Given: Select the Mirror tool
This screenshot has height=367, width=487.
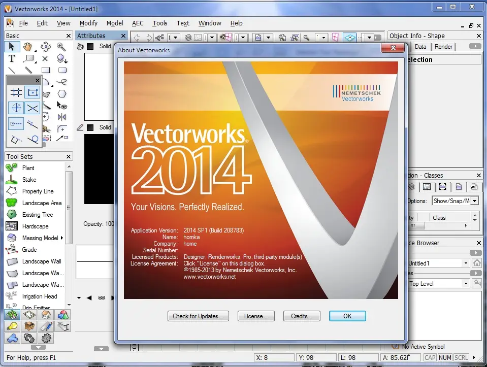Looking at the screenshot, I should pyautogui.click(x=62, y=117).
